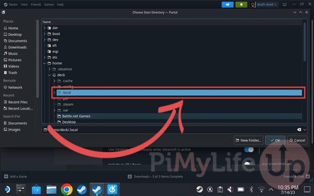Collapse the home folder
This screenshot has height=196, width=314.
[44, 63]
